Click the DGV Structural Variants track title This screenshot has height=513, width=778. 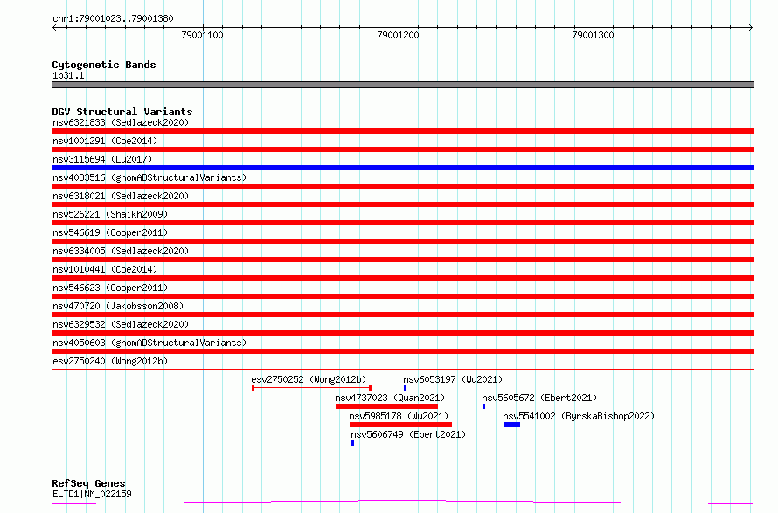click(122, 112)
